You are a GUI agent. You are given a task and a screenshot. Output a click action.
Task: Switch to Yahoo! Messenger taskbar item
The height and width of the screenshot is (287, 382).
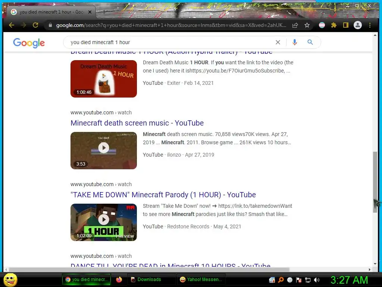point(201,280)
